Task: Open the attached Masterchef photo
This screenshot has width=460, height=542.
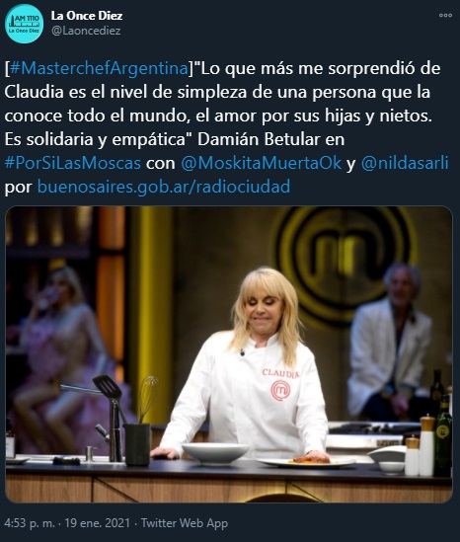Action: tap(229, 354)
